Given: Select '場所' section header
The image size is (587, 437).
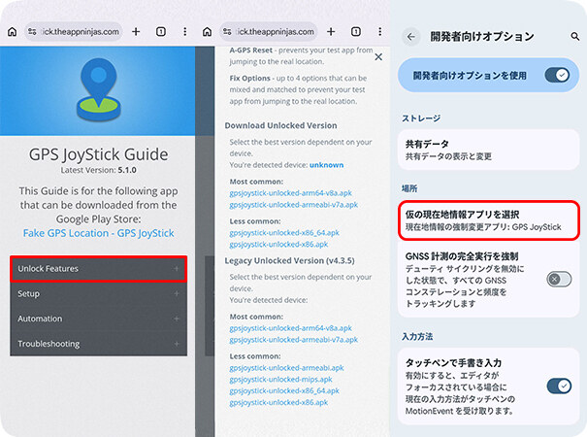Looking at the screenshot, I should (x=409, y=188).
